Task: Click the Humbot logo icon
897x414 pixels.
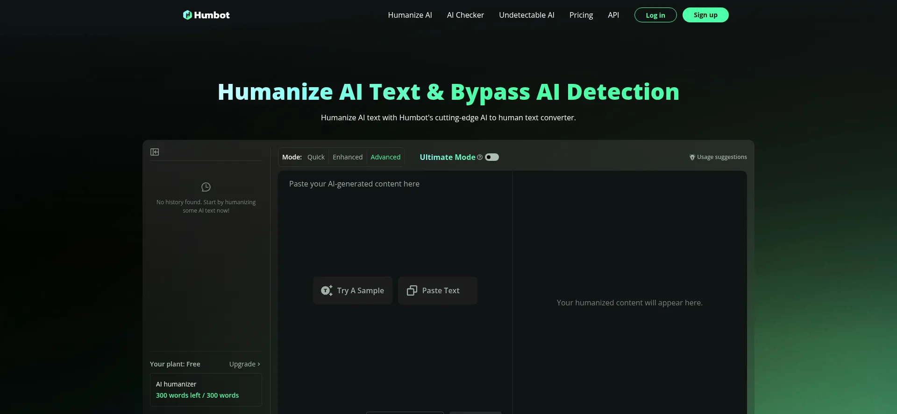Action: click(187, 15)
